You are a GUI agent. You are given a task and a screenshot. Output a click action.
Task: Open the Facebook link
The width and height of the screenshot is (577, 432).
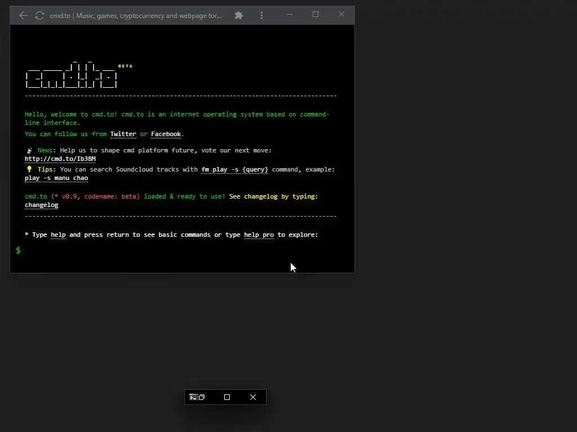coord(166,134)
